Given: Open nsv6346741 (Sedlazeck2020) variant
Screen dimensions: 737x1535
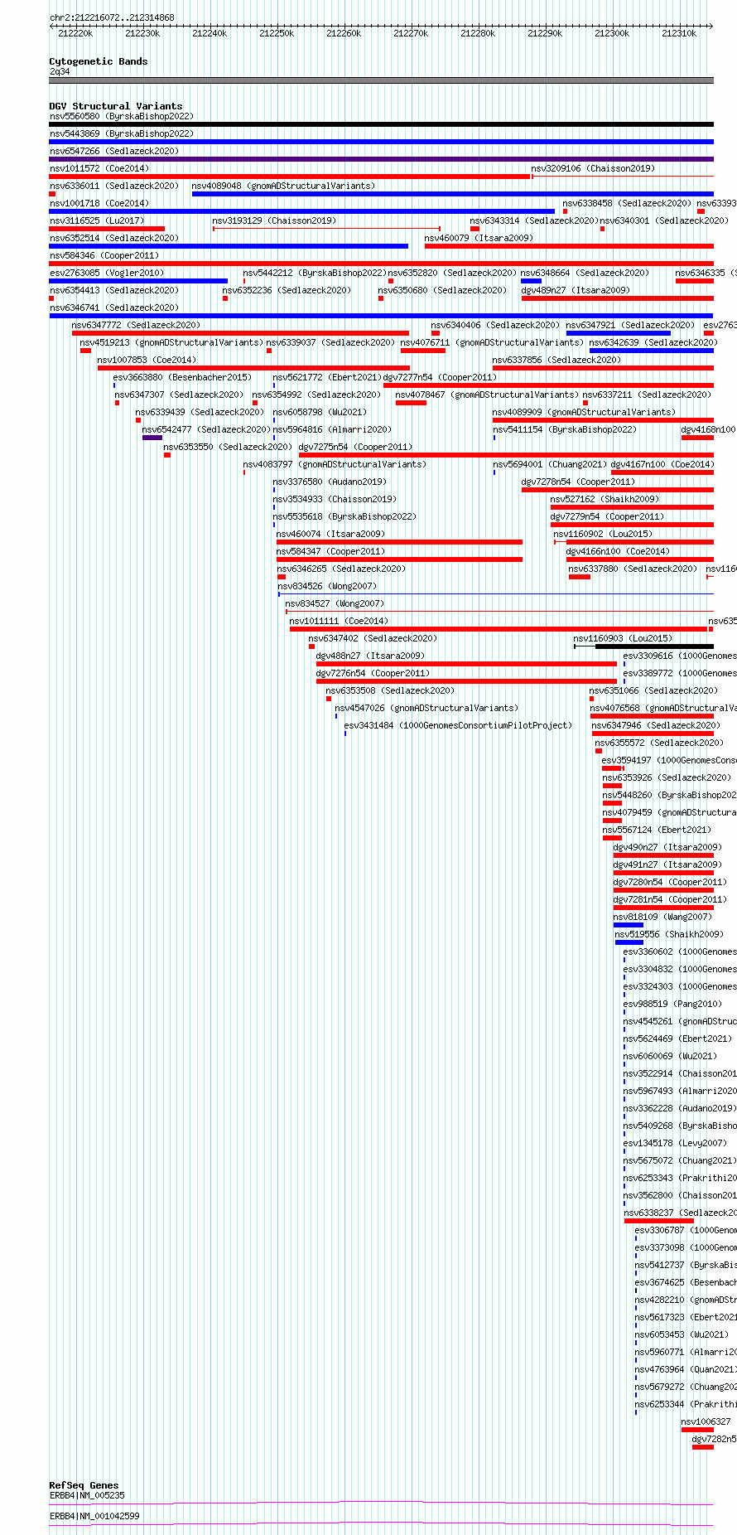Looking at the screenshot, I should click(114, 307).
